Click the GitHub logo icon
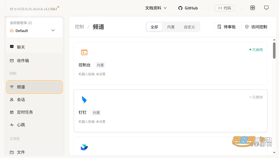The image size is (279, 158). click(180, 8)
